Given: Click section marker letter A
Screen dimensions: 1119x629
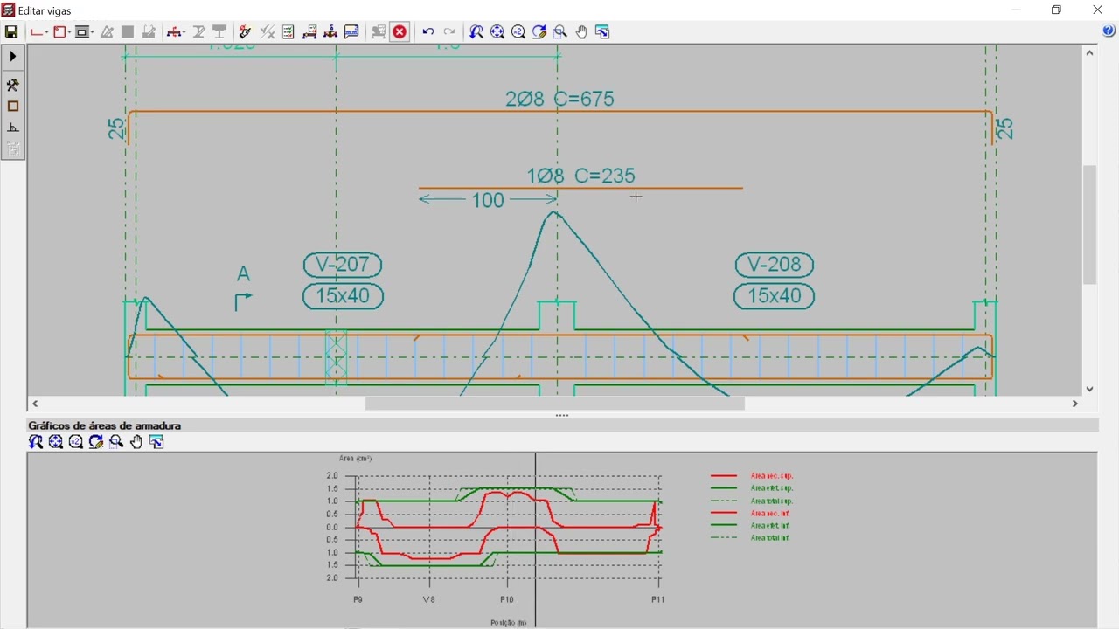Looking at the screenshot, I should coord(243,274).
